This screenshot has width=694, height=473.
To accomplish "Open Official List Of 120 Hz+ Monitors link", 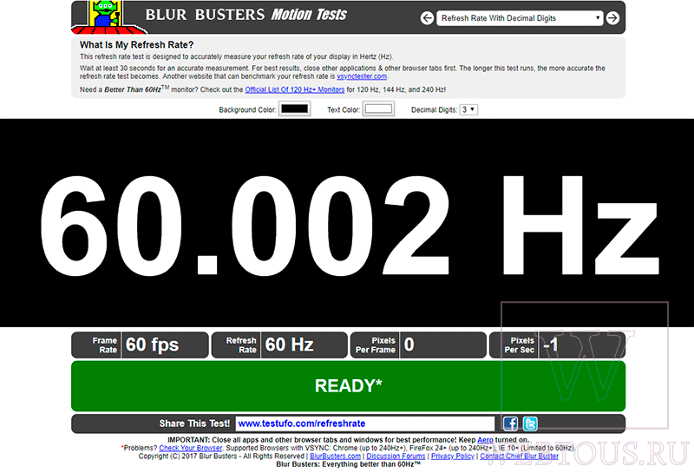I will click(x=294, y=89).
